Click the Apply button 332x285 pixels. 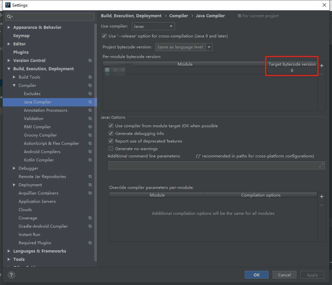[312, 275]
